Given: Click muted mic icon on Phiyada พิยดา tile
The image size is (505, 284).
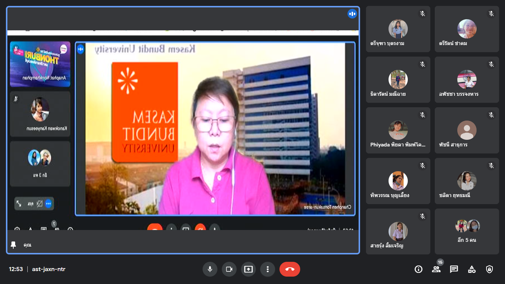Looking at the screenshot, I should pyautogui.click(x=423, y=115).
